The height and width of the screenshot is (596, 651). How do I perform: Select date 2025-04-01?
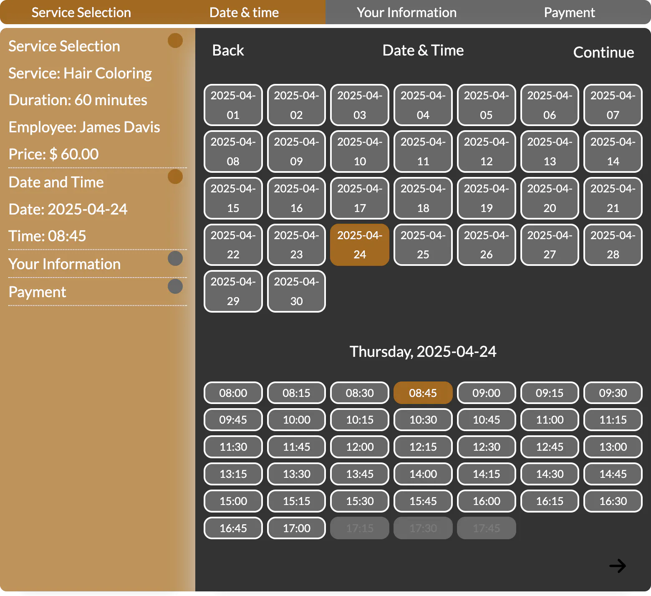[x=233, y=105]
